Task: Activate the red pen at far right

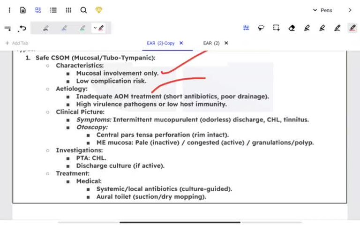Action: tap(352, 28)
